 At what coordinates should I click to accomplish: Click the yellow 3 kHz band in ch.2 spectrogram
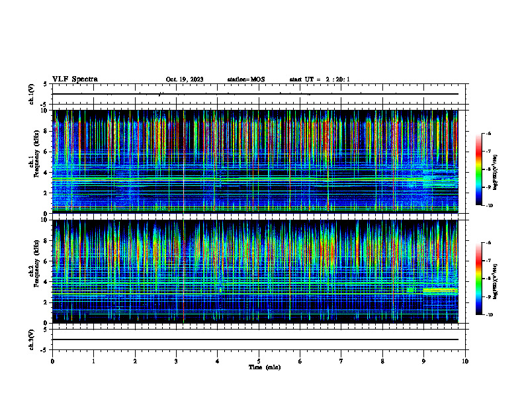pyautogui.click(x=440, y=291)
